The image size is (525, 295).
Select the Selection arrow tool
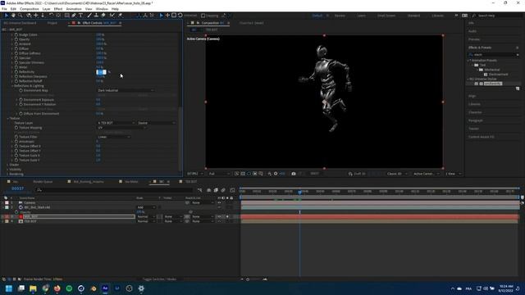6,16
